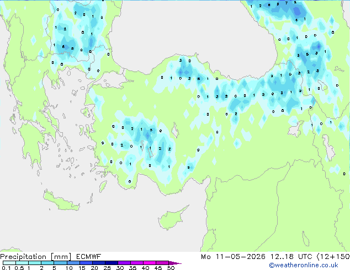This screenshot has height=270, width=350.
Task: Click the "[mm]" unit label
Action: click(61, 257)
